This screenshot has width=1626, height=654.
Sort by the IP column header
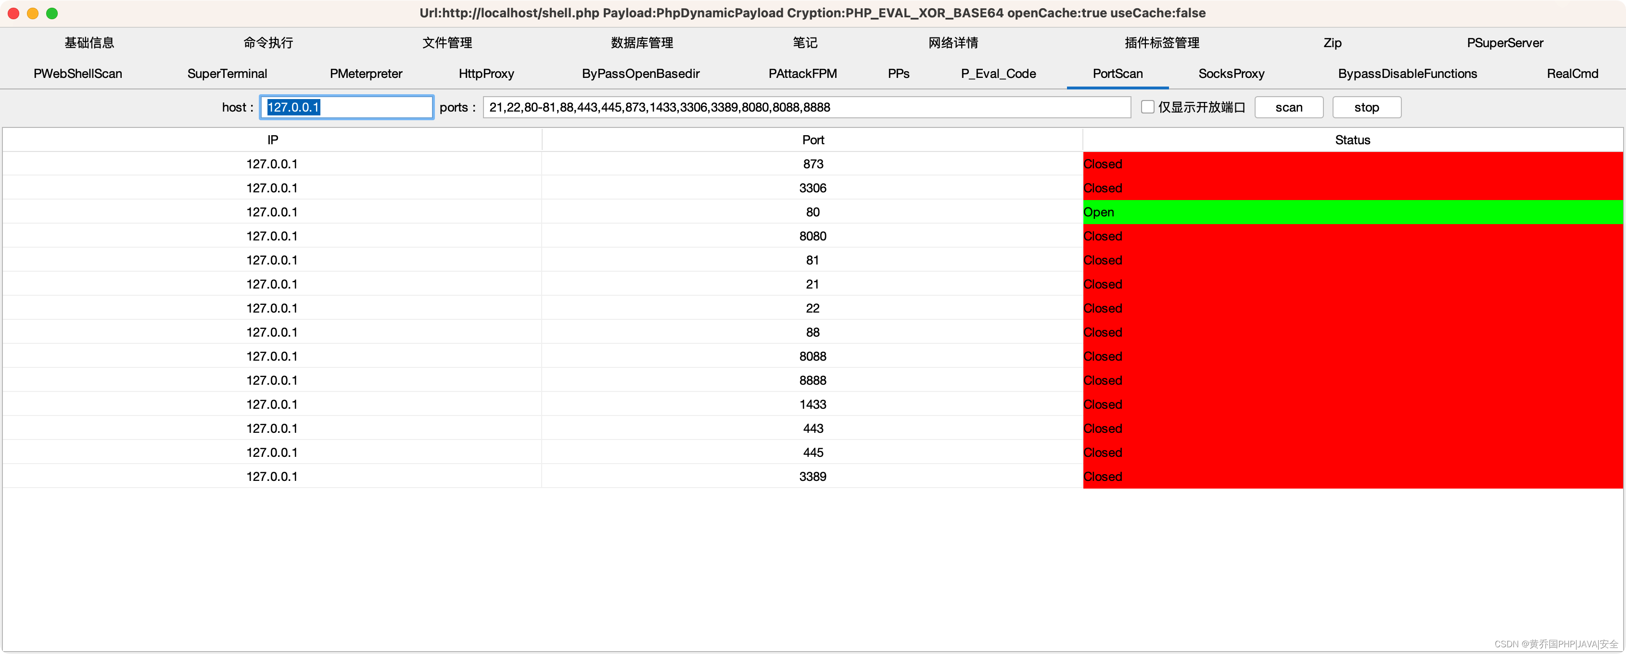[x=272, y=140]
